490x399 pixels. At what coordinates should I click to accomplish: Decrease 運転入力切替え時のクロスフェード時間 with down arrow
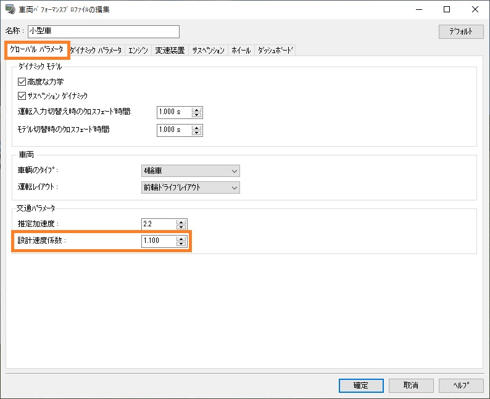click(197, 115)
